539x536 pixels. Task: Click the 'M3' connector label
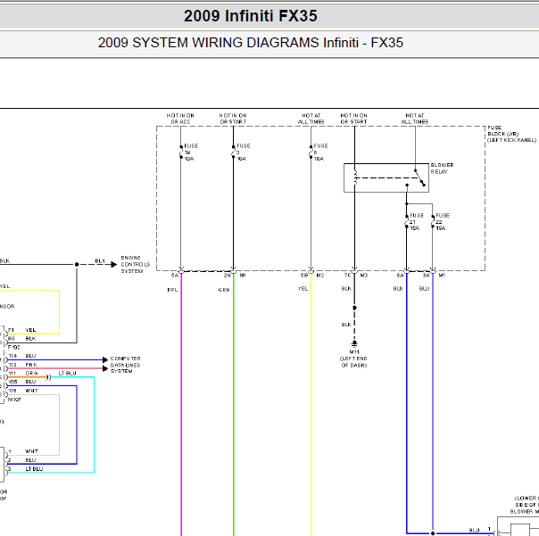pyautogui.click(x=364, y=276)
